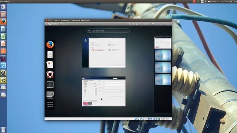Click the VirtualBox mouse integration status icon
The height and width of the screenshot is (133, 237).
[x=156, y=119]
